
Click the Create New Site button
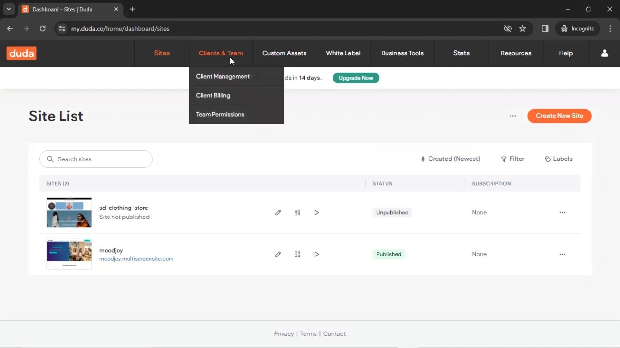click(x=559, y=116)
